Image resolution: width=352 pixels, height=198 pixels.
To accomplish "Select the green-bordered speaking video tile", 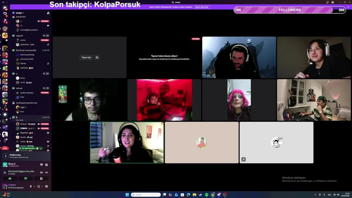I will coord(127,142).
